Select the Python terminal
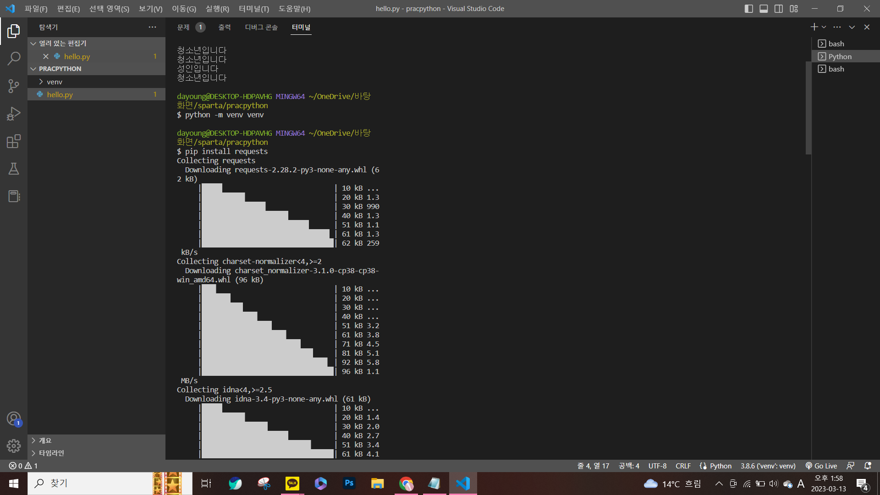The width and height of the screenshot is (880, 495). [x=846, y=56]
